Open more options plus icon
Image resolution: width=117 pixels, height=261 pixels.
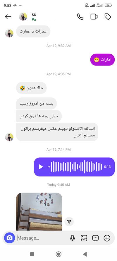pos(107,238)
